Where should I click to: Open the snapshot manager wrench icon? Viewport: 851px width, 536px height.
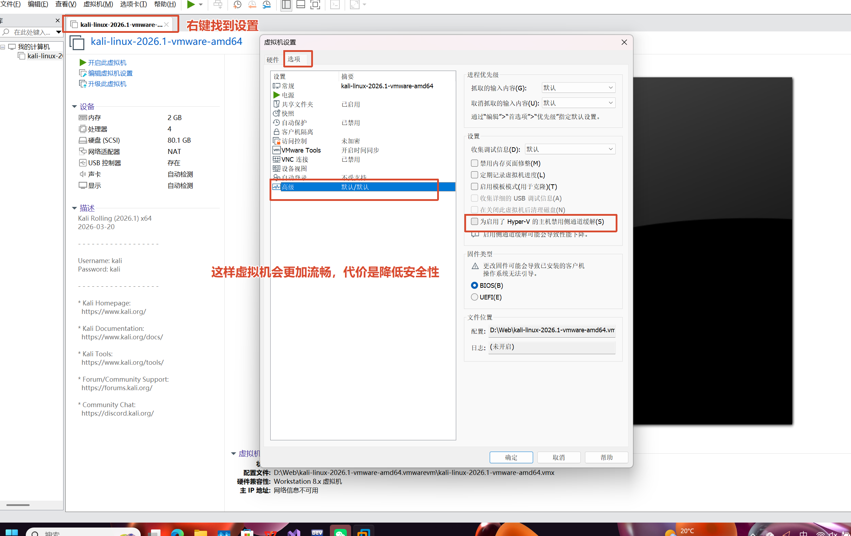(x=267, y=4)
